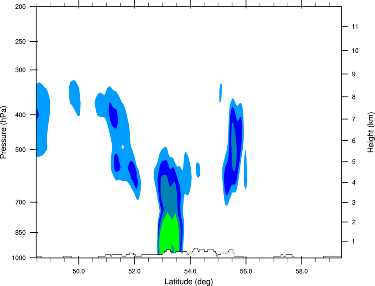The height and width of the screenshot is (286, 375).
Task: Click the 'Height (km)' axis title
Action: (x=371, y=132)
